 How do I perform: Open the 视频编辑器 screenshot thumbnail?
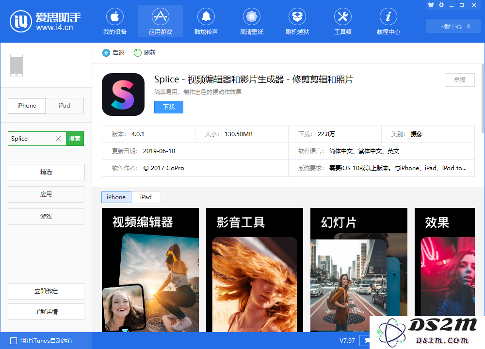point(150,270)
